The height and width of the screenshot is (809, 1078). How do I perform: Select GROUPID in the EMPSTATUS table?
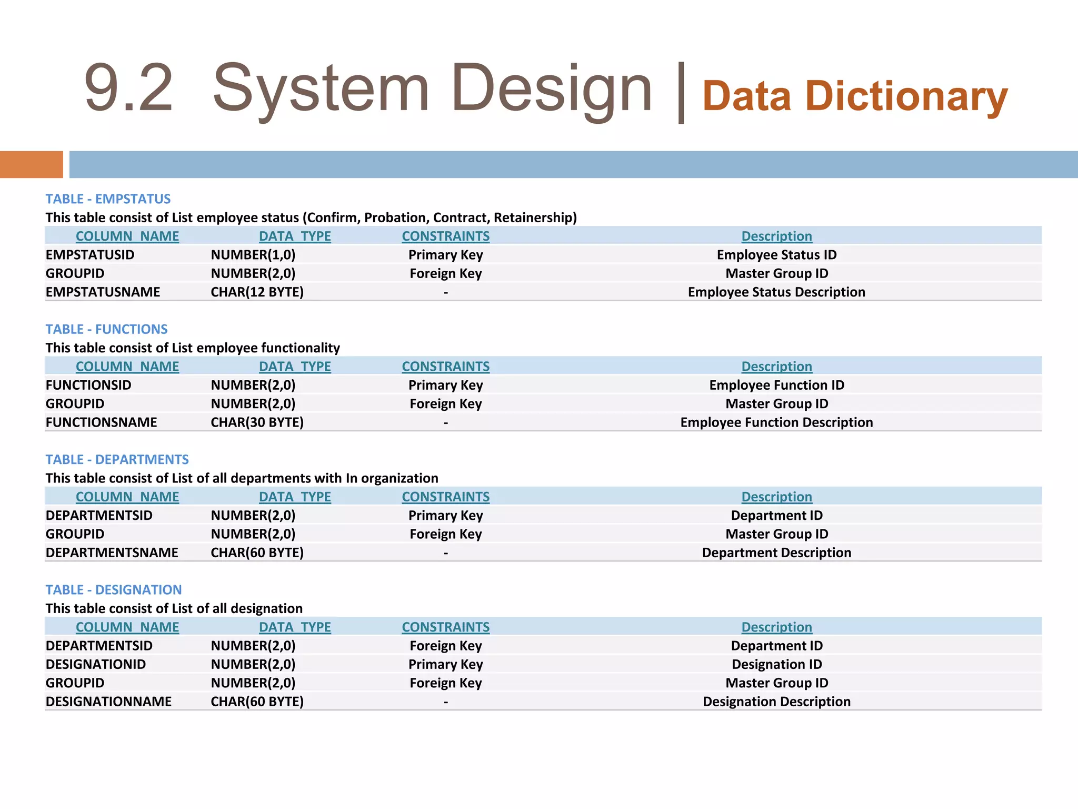pyautogui.click(x=75, y=273)
